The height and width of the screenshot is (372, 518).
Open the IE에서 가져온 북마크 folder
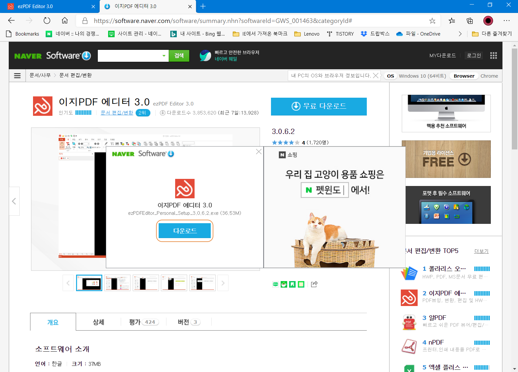260,34
